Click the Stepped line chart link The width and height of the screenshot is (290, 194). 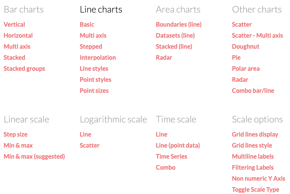[x=91, y=47]
